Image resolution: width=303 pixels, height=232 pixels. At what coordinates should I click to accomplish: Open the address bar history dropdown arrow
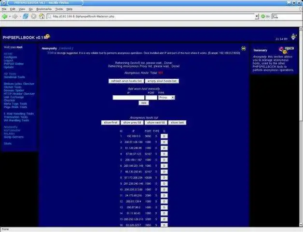coord(257,16)
